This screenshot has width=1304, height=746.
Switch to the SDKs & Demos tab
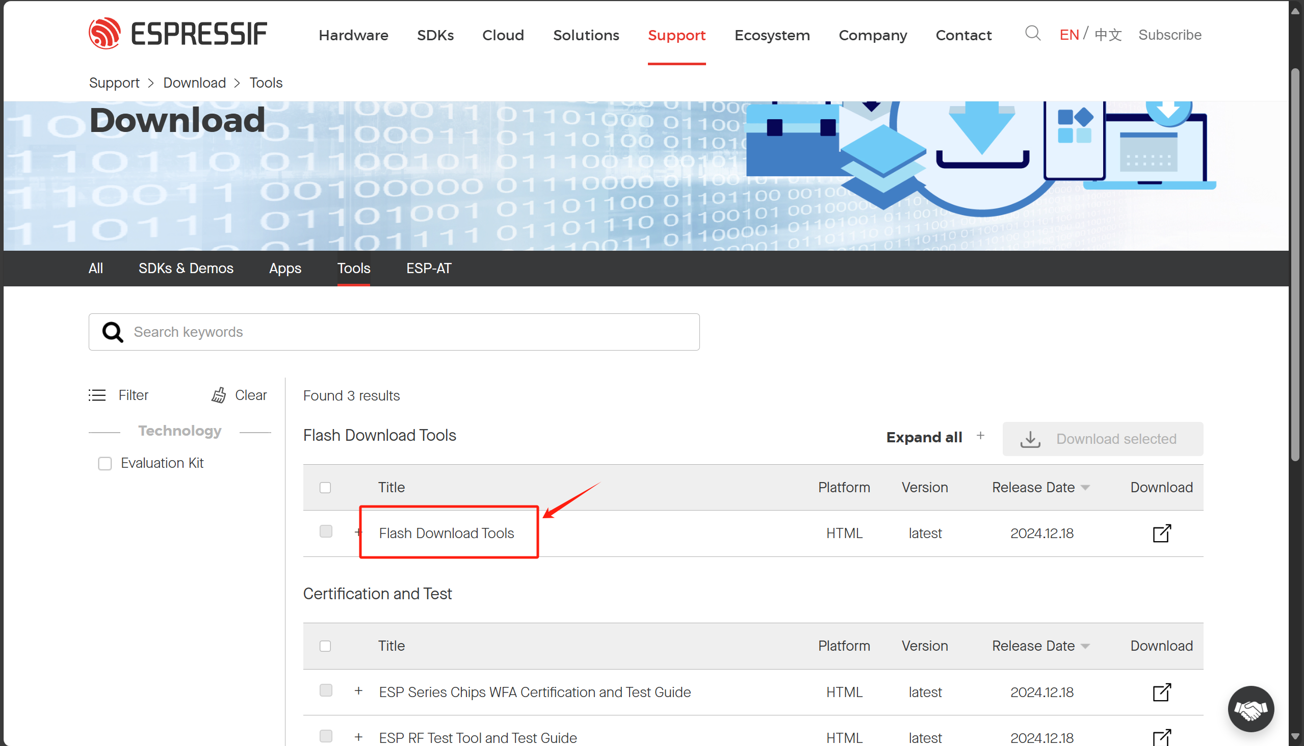click(x=186, y=269)
